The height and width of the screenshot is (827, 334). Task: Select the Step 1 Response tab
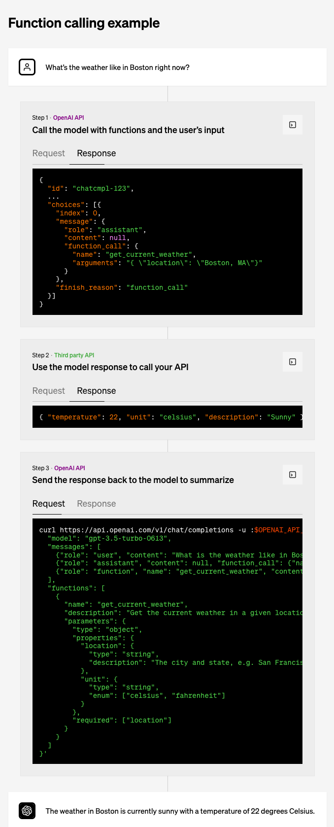point(97,153)
